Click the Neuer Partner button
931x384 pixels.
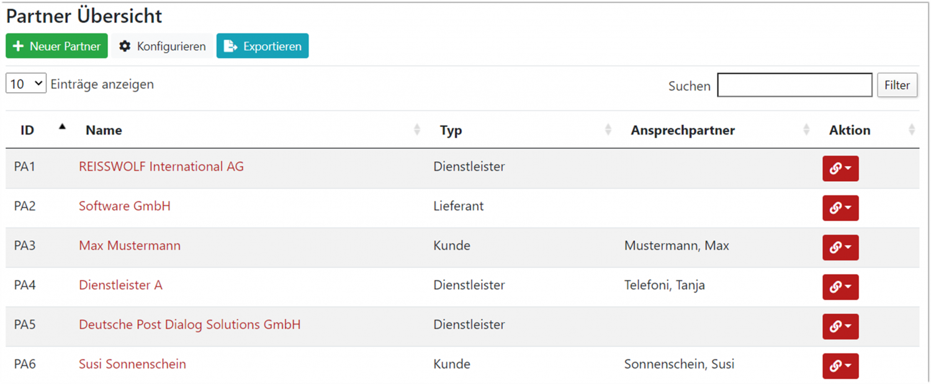coord(56,46)
